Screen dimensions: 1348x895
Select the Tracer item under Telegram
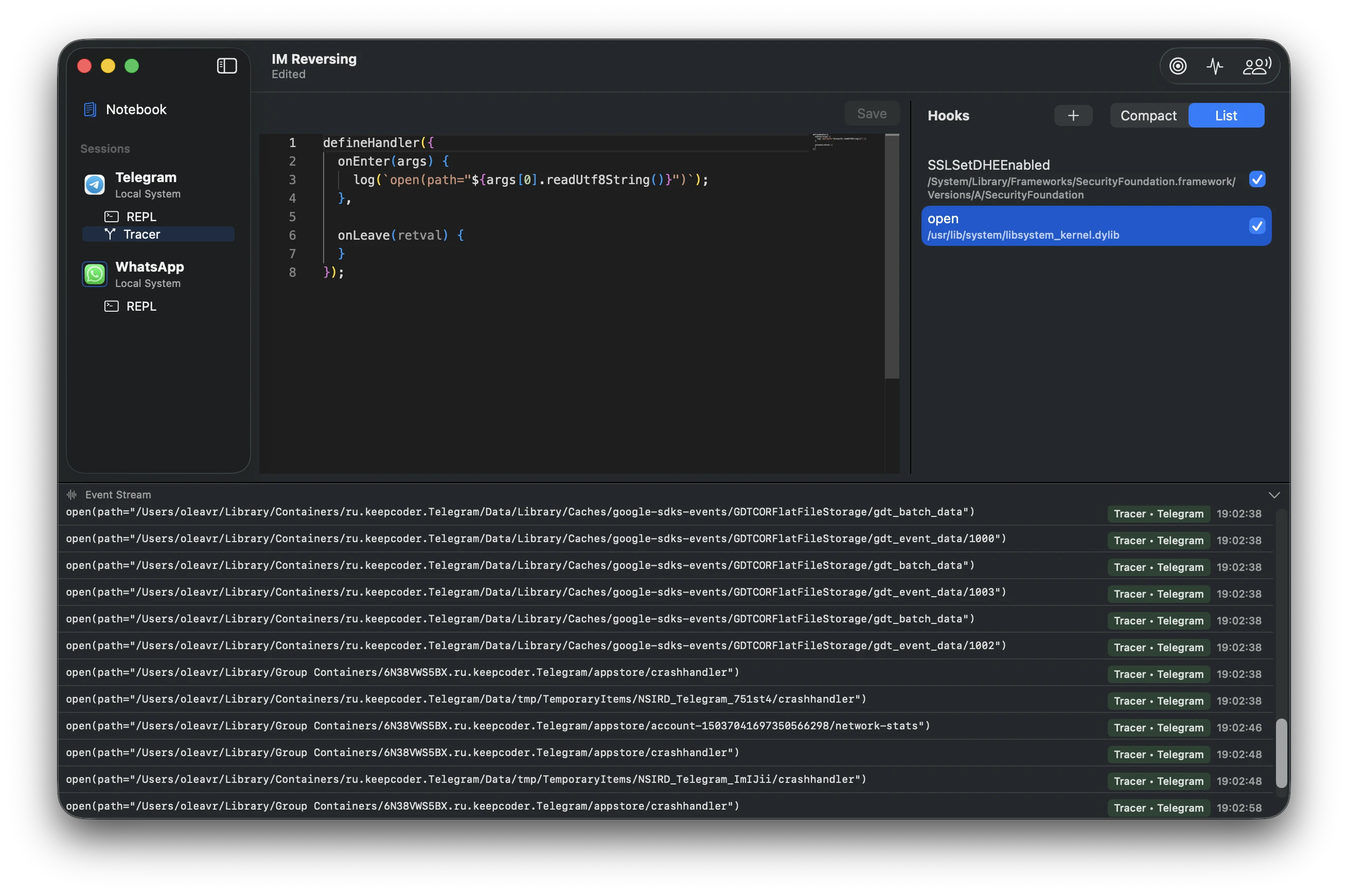click(158, 234)
